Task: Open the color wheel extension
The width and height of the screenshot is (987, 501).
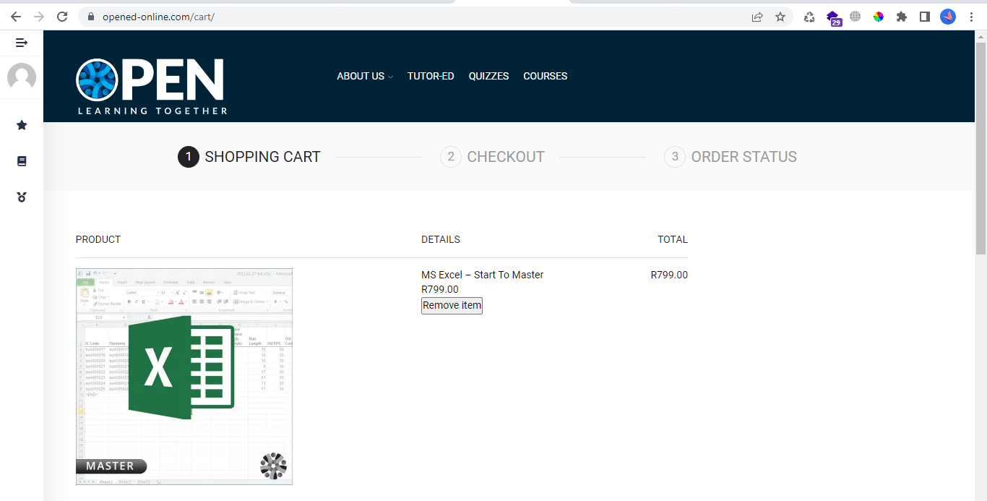Action: [879, 17]
